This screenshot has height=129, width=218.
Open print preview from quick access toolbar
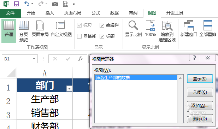[x=65, y=4]
